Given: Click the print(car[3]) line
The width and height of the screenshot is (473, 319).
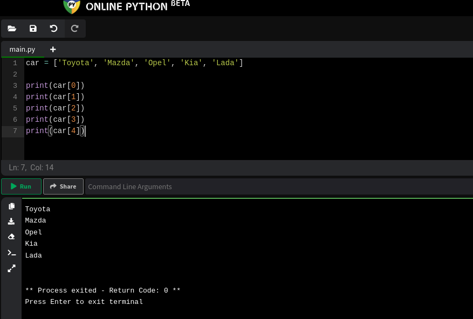Looking at the screenshot, I should [x=55, y=120].
